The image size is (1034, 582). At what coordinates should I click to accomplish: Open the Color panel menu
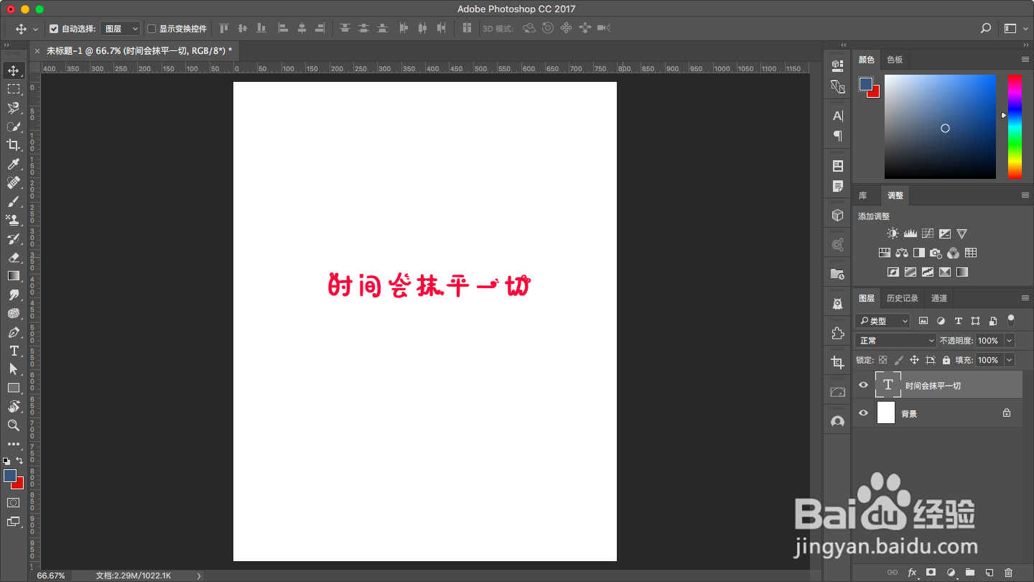(1025, 59)
